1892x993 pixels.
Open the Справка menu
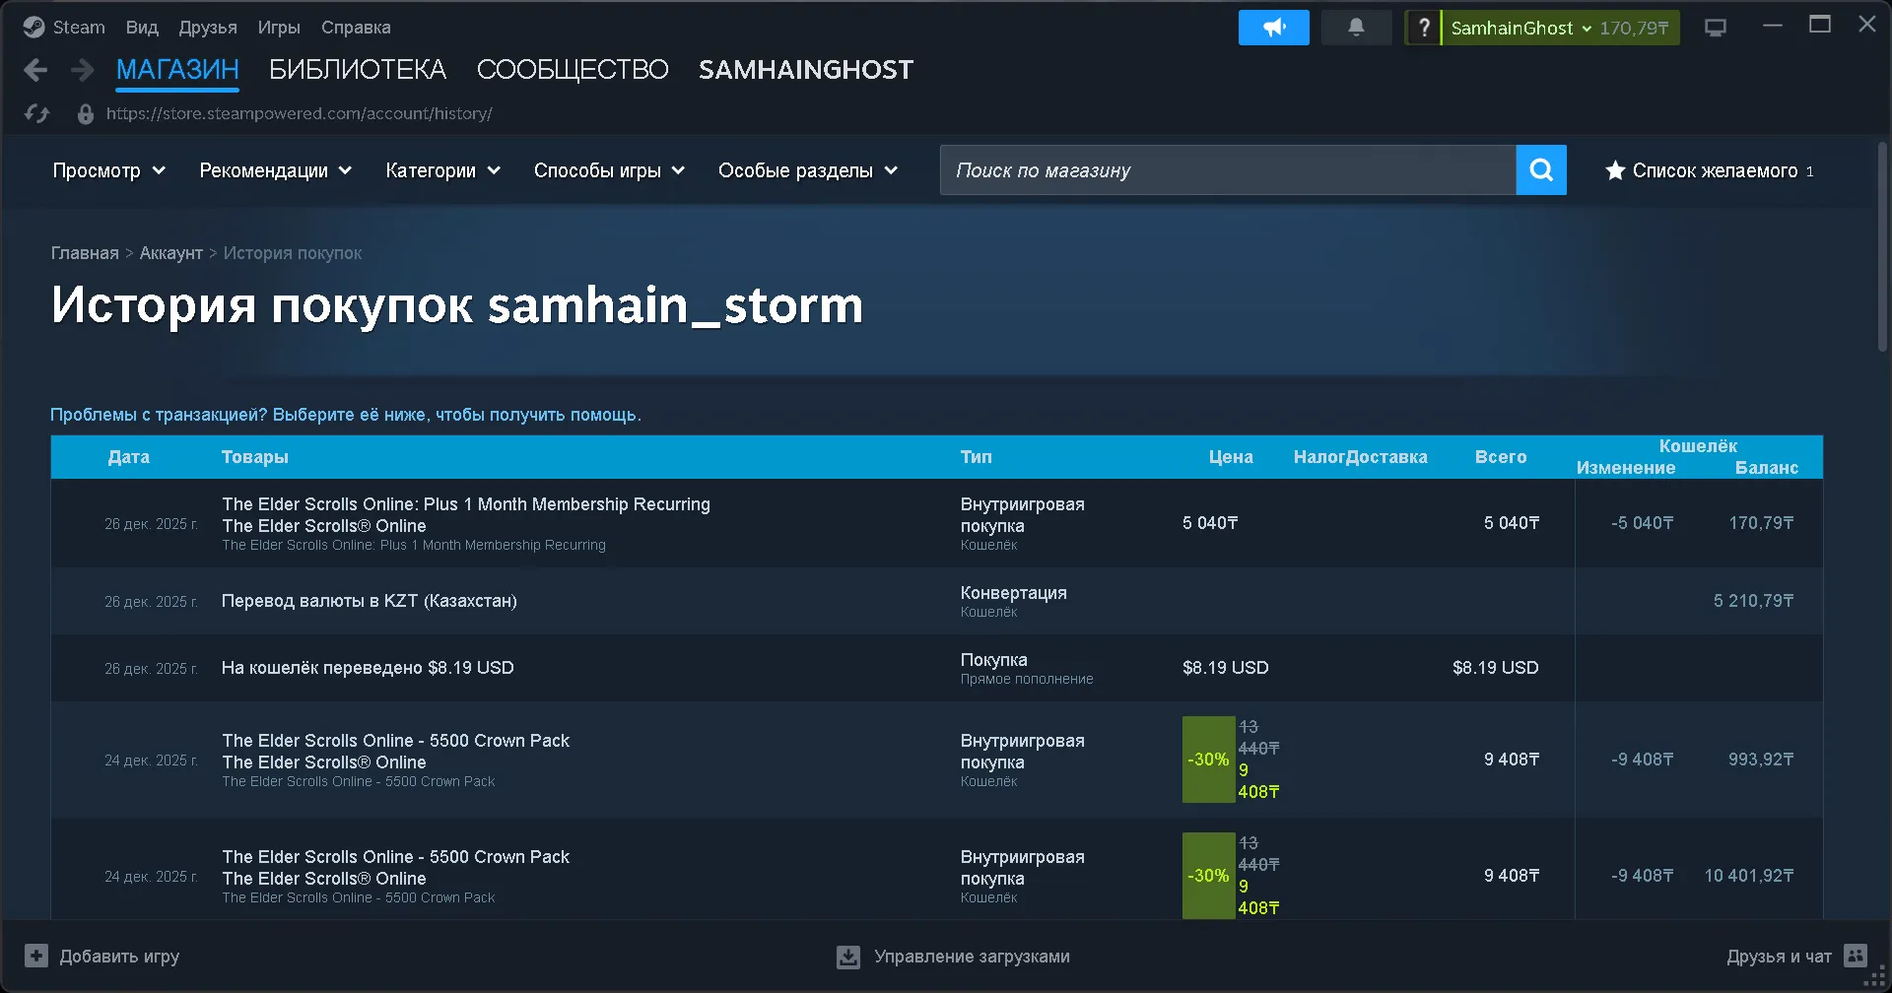(356, 28)
